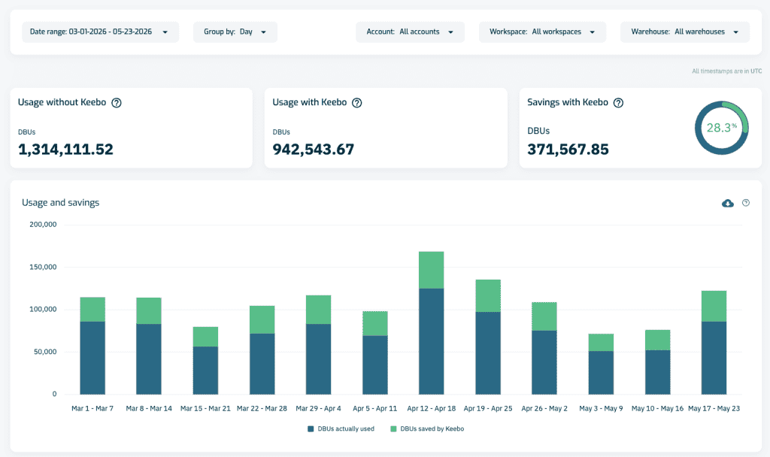The image size is (770, 457).
Task: Select the May 17 - May 23 axis label
Action: click(714, 408)
